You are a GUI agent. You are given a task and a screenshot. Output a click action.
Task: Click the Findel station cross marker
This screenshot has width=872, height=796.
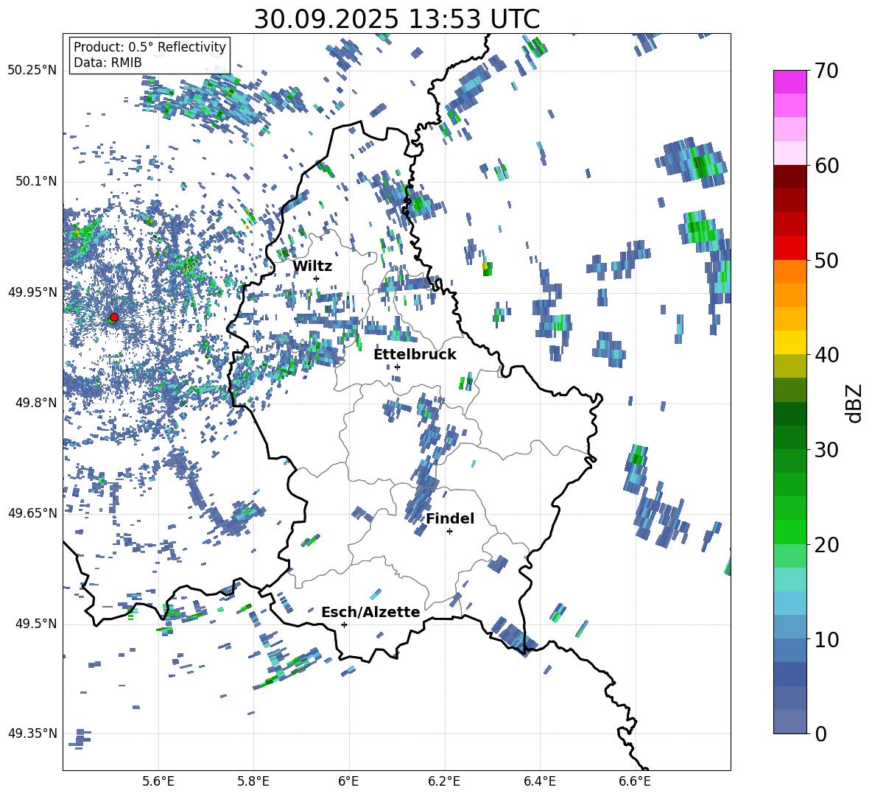tap(449, 531)
